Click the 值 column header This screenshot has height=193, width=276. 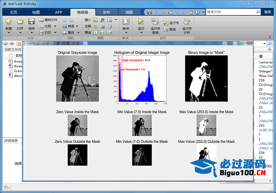(261, 56)
